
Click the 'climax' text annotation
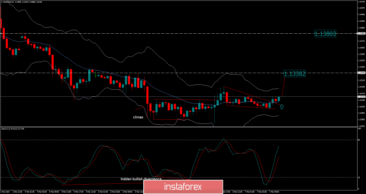(138, 117)
